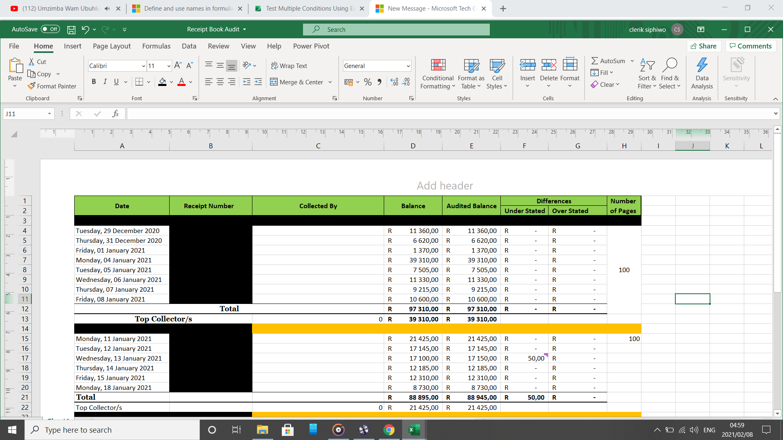Enable Wrap Text for selection
The width and height of the screenshot is (783, 440).
click(x=290, y=65)
